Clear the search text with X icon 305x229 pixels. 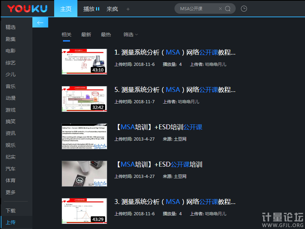pos(220,9)
